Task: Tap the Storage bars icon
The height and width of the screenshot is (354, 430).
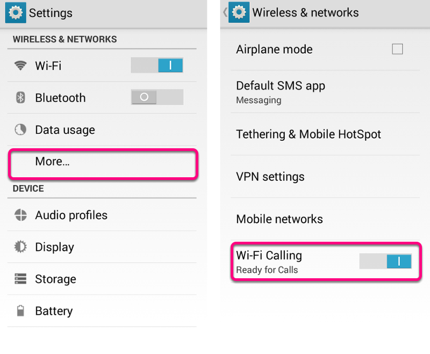Action: [x=20, y=279]
